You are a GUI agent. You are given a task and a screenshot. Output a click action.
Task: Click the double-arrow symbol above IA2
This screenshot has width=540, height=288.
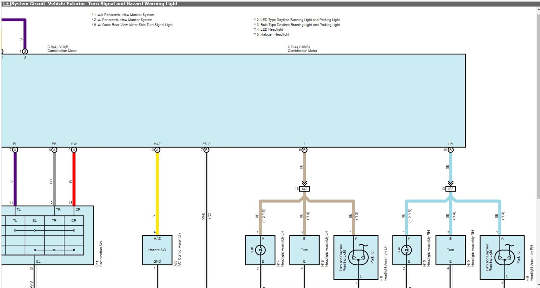point(304,183)
